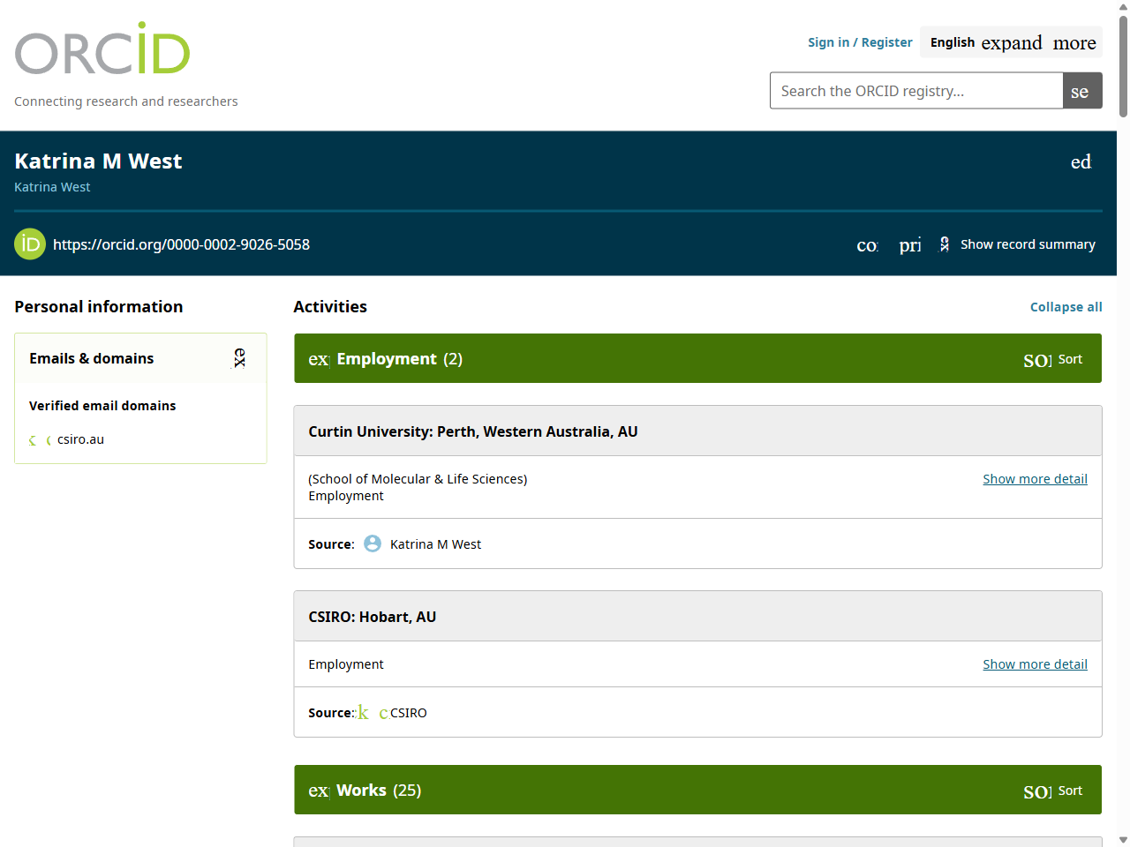
Task: Focus the Search the ORCID registry field
Action: click(916, 91)
